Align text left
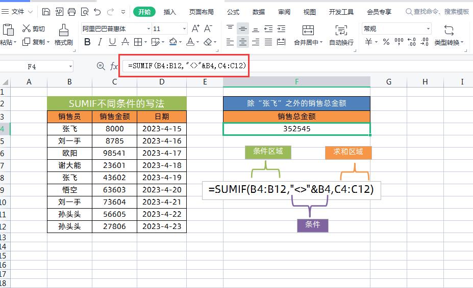The width and height of the screenshot is (473, 288). click(230, 42)
